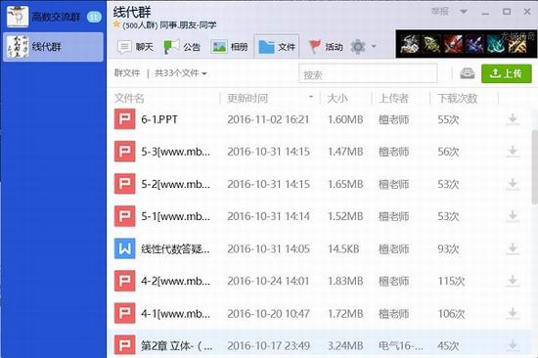The width and height of the screenshot is (538, 358).
Task: Click download count 115次
Action: pos(451,281)
